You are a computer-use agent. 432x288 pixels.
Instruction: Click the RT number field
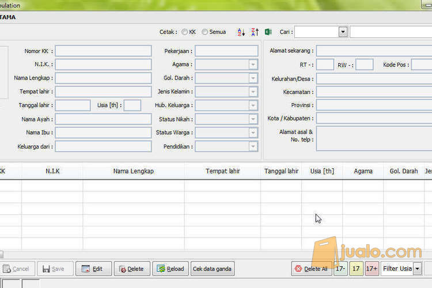pos(325,65)
